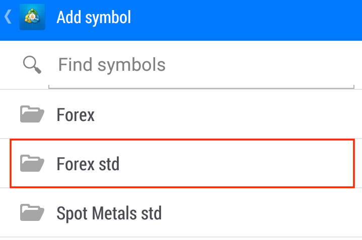Click empty space right of Forex std label
This screenshot has width=362, height=240.
click(237, 164)
